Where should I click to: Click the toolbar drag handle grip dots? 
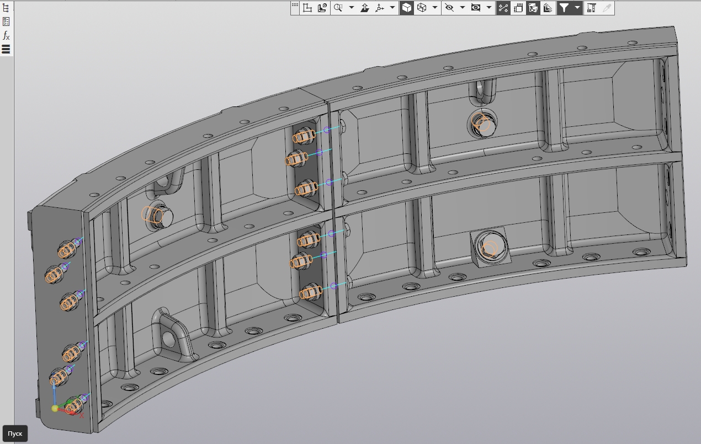pyautogui.click(x=295, y=6)
